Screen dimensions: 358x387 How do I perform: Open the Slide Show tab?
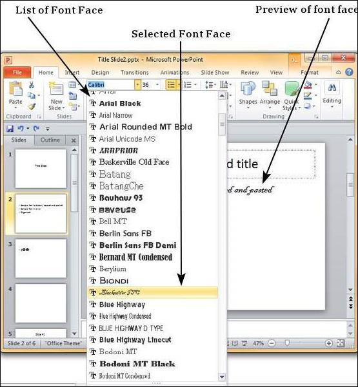point(215,72)
